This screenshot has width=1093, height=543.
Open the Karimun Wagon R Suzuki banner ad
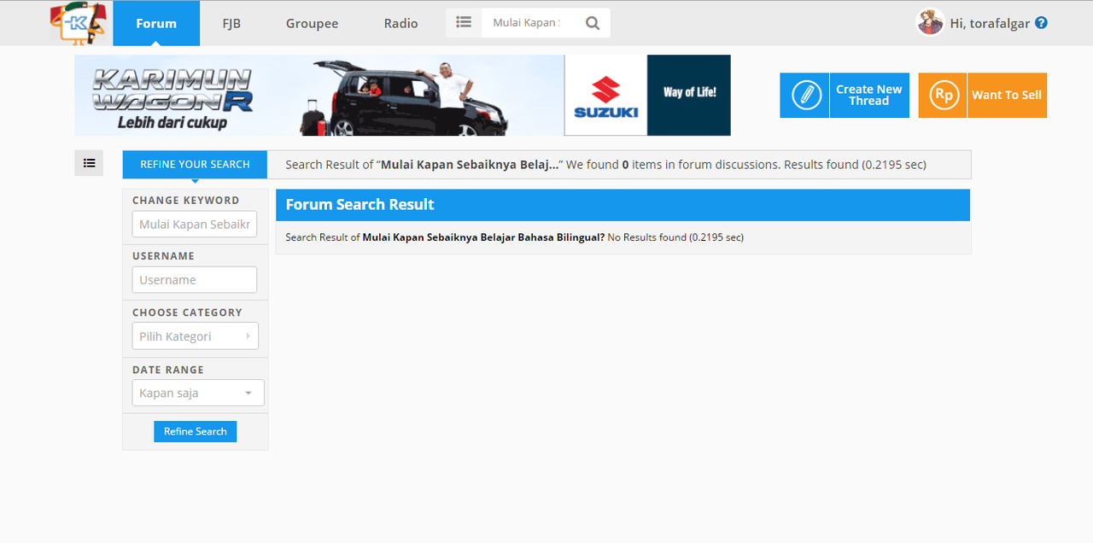tap(402, 95)
